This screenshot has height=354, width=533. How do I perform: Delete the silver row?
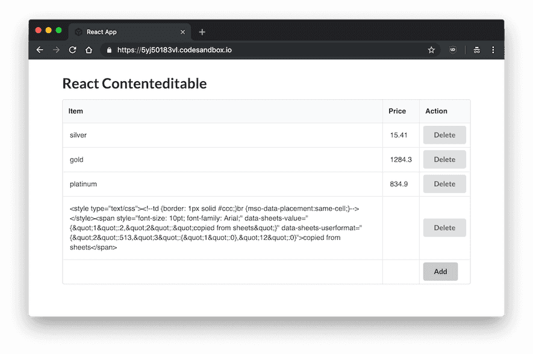[444, 135]
